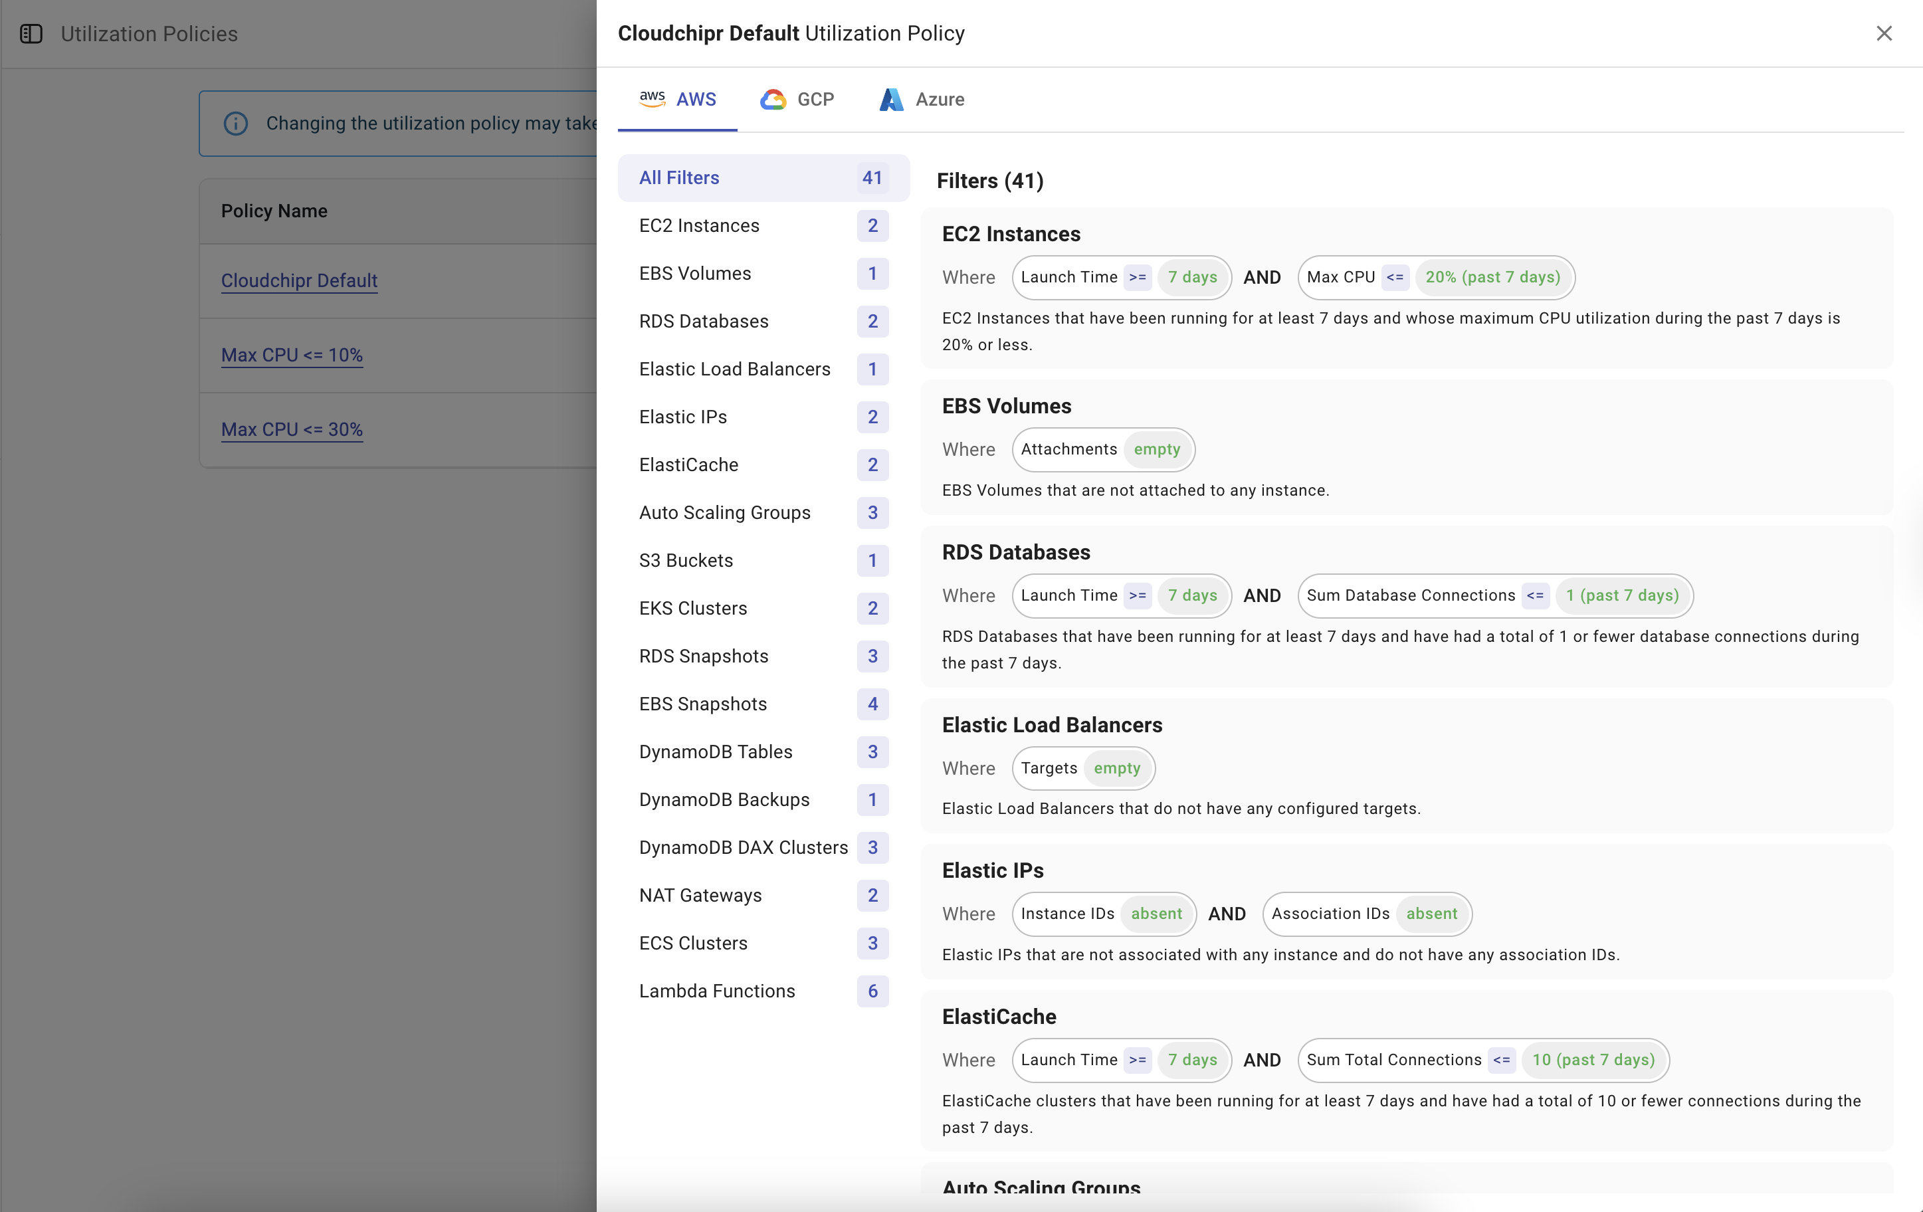Toggle the sidebar panel icon

coord(31,33)
